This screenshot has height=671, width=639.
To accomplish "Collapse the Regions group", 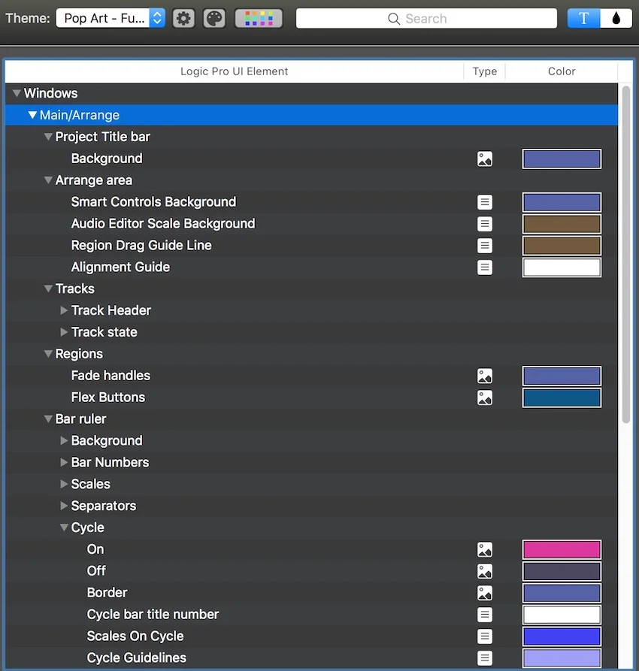I will click(x=48, y=353).
